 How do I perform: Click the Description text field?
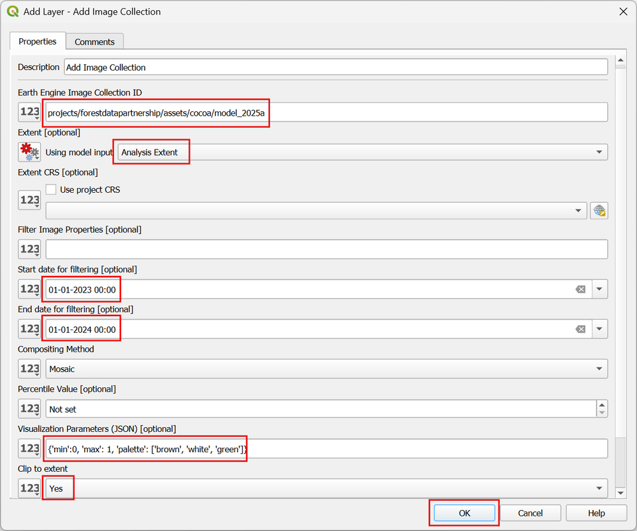pyautogui.click(x=336, y=67)
